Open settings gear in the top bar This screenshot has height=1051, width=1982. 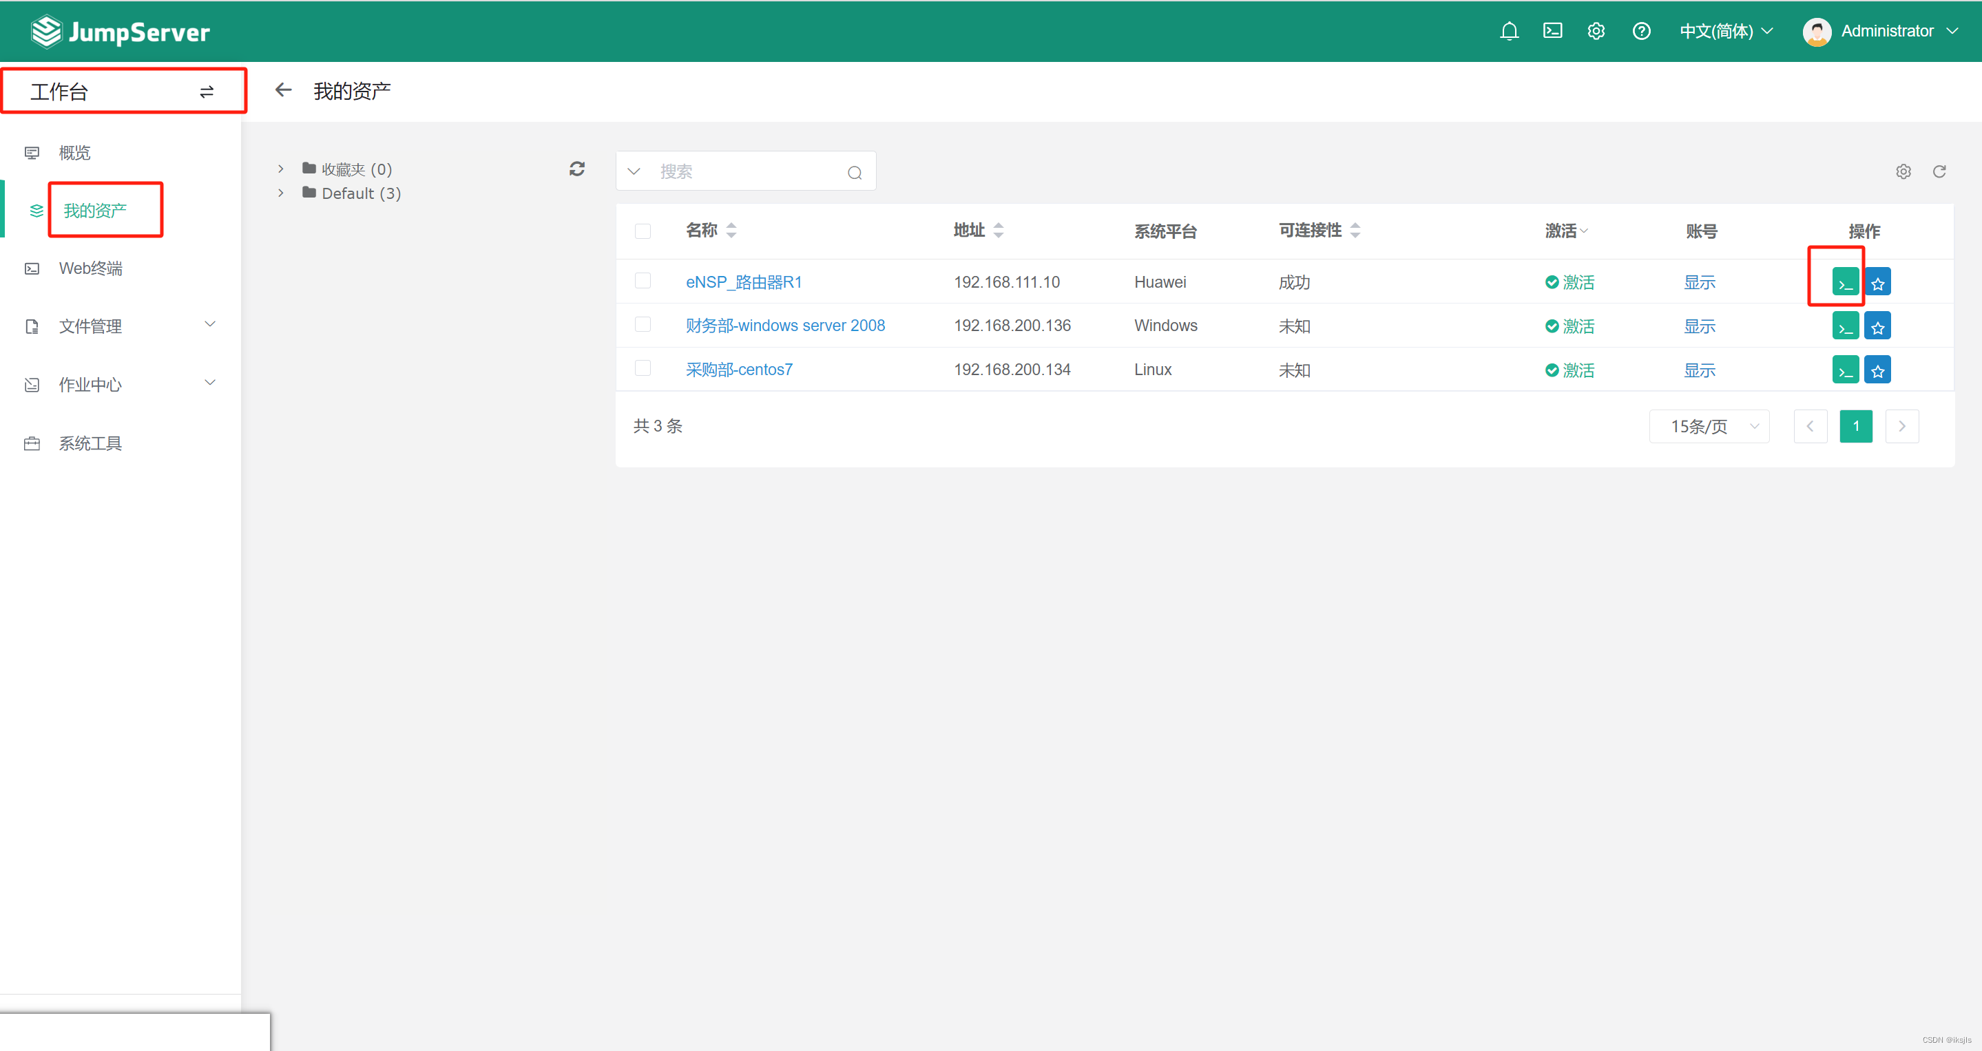coord(1596,31)
